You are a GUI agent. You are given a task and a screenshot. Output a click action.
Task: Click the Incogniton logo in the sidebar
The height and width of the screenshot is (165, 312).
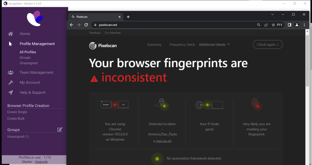tap(35, 18)
